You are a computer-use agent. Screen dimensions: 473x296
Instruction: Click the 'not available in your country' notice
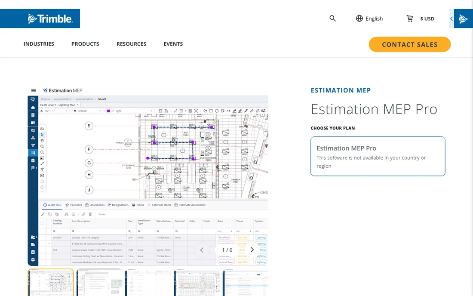point(371,162)
